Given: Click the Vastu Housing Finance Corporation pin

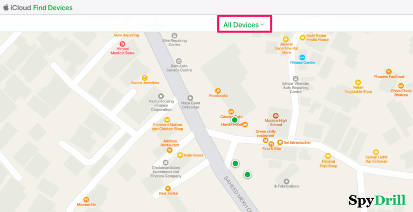Looking at the screenshot, I should [161, 96].
